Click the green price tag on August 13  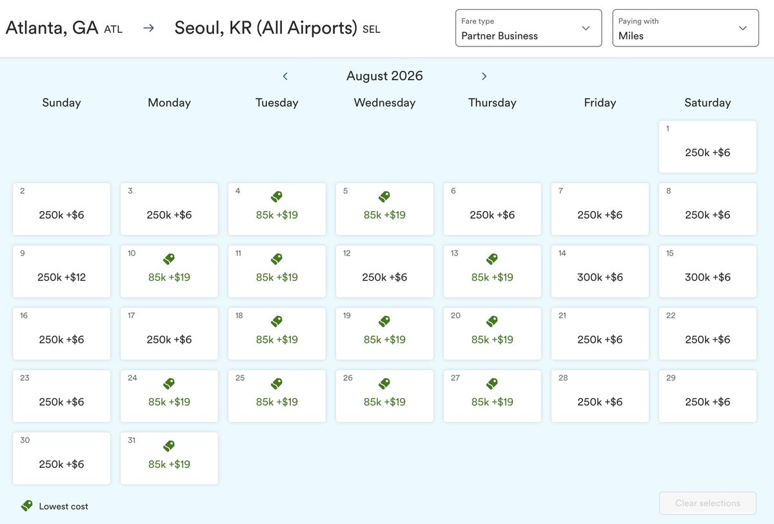(492, 259)
